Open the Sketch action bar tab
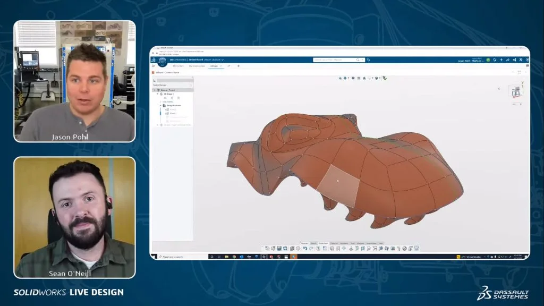 313,243
